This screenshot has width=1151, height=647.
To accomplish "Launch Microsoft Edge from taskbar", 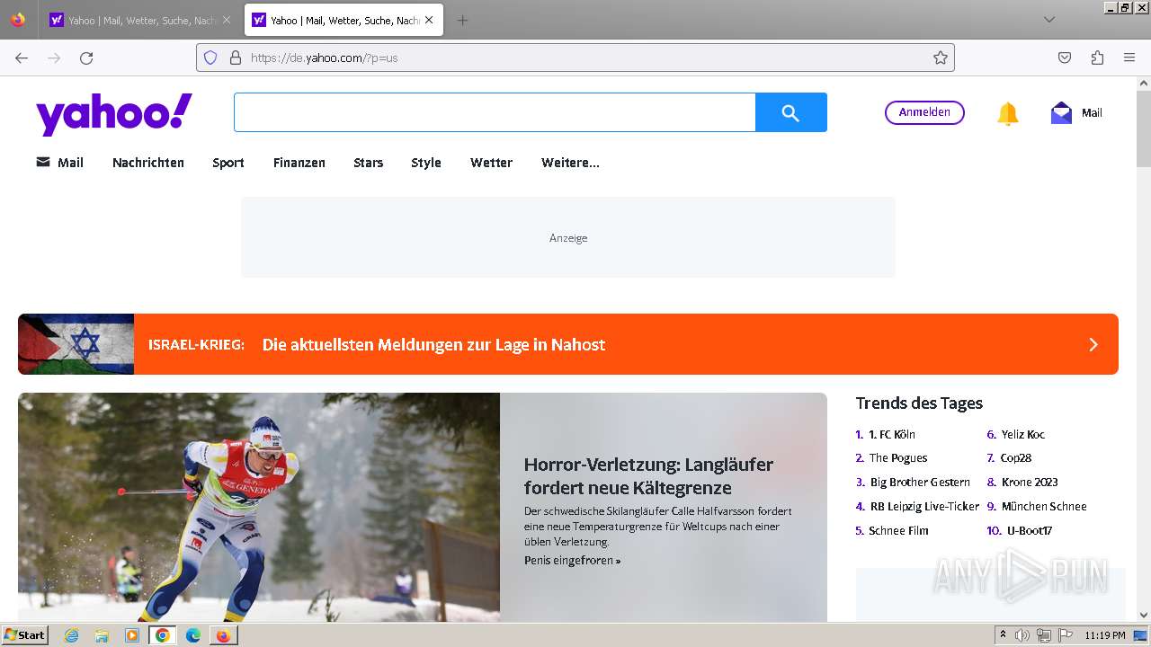I will (x=192, y=635).
